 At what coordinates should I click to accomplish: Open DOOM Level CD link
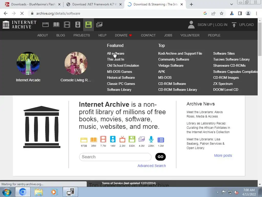pyautogui.click(x=226, y=90)
